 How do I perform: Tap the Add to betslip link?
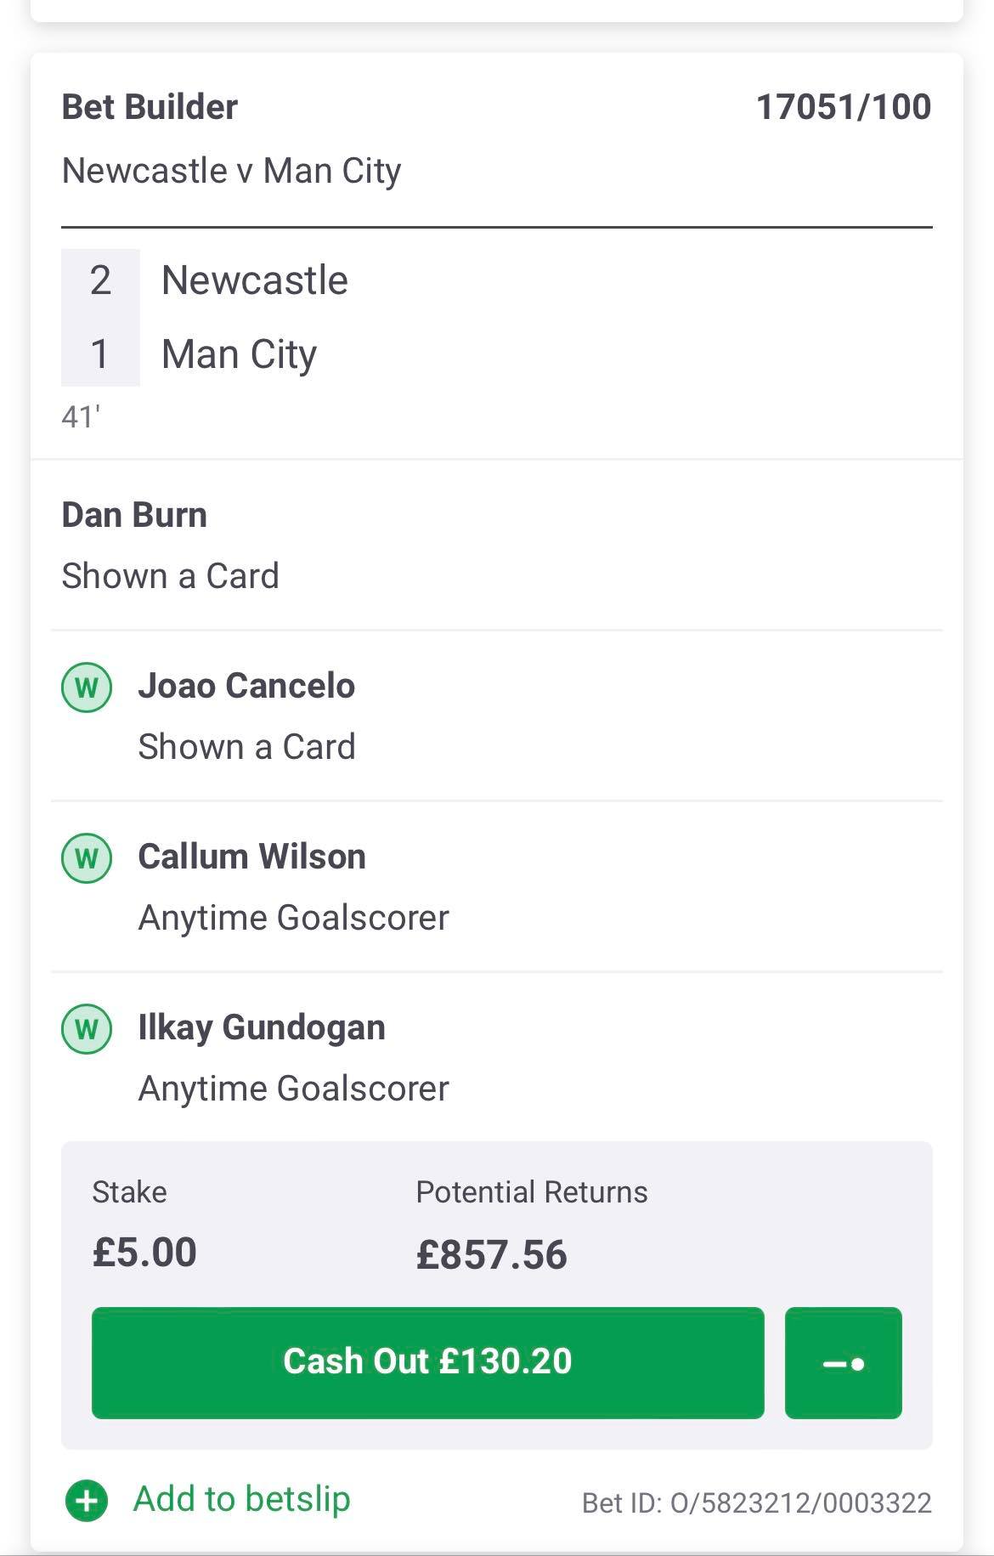pos(242,1498)
